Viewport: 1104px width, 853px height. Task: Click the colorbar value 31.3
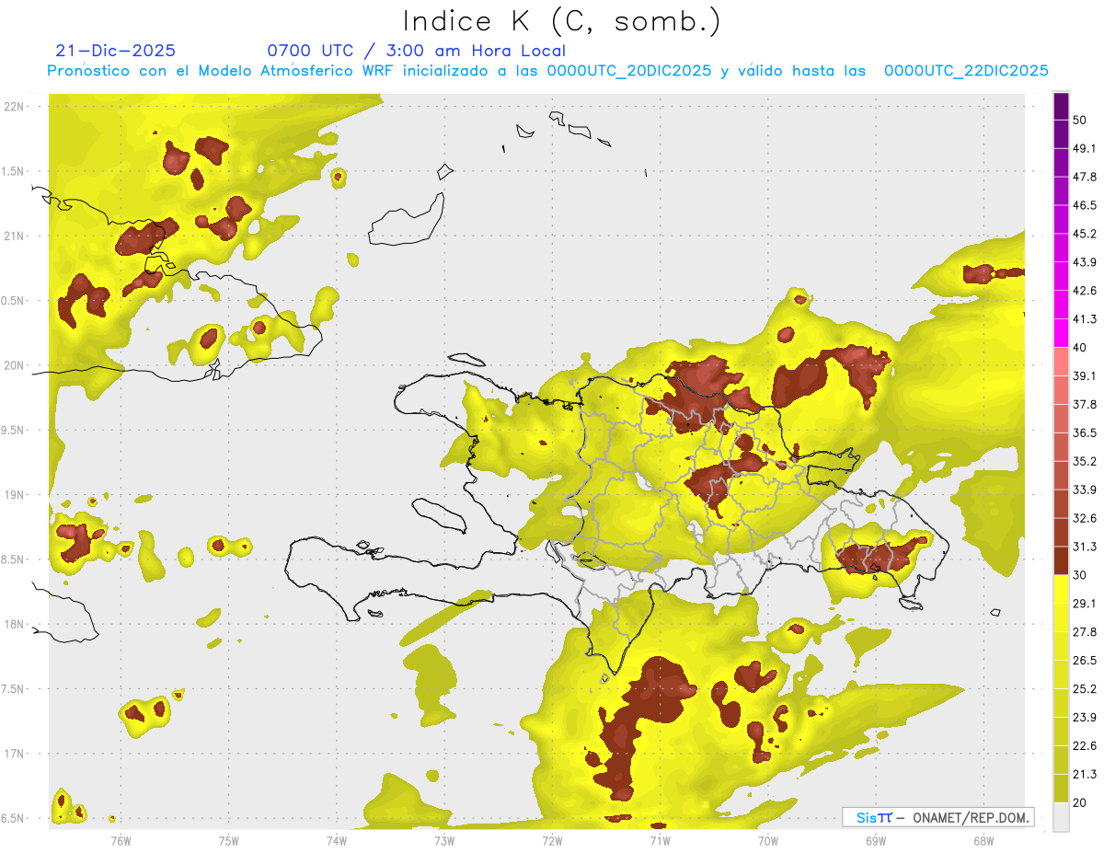tap(1084, 547)
